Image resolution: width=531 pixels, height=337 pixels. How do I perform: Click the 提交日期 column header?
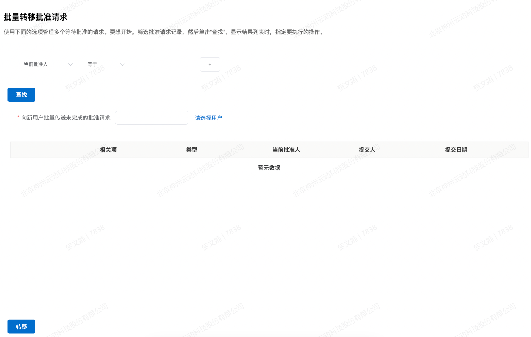pos(456,150)
